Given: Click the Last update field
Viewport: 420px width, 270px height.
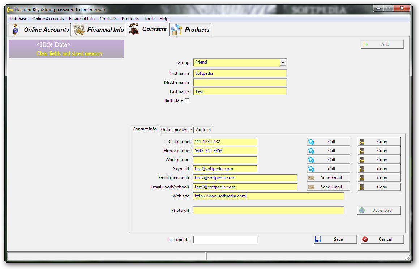Looking at the screenshot, I should 226,240.
